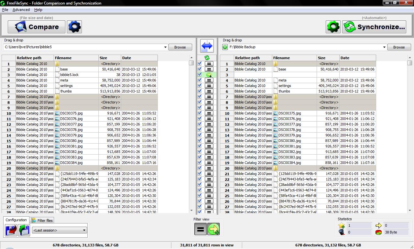Toggle show files to create right button
The image size is (414, 249).
coord(213,229)
